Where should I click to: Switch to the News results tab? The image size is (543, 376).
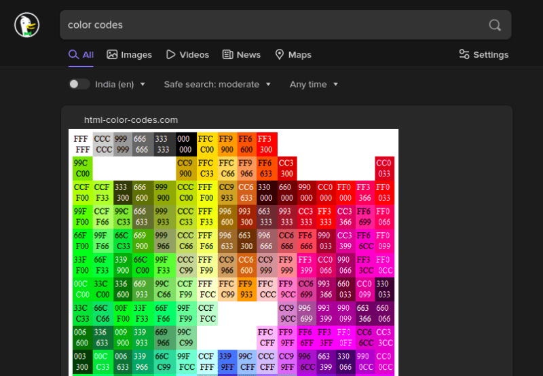(x=248, y=54)
